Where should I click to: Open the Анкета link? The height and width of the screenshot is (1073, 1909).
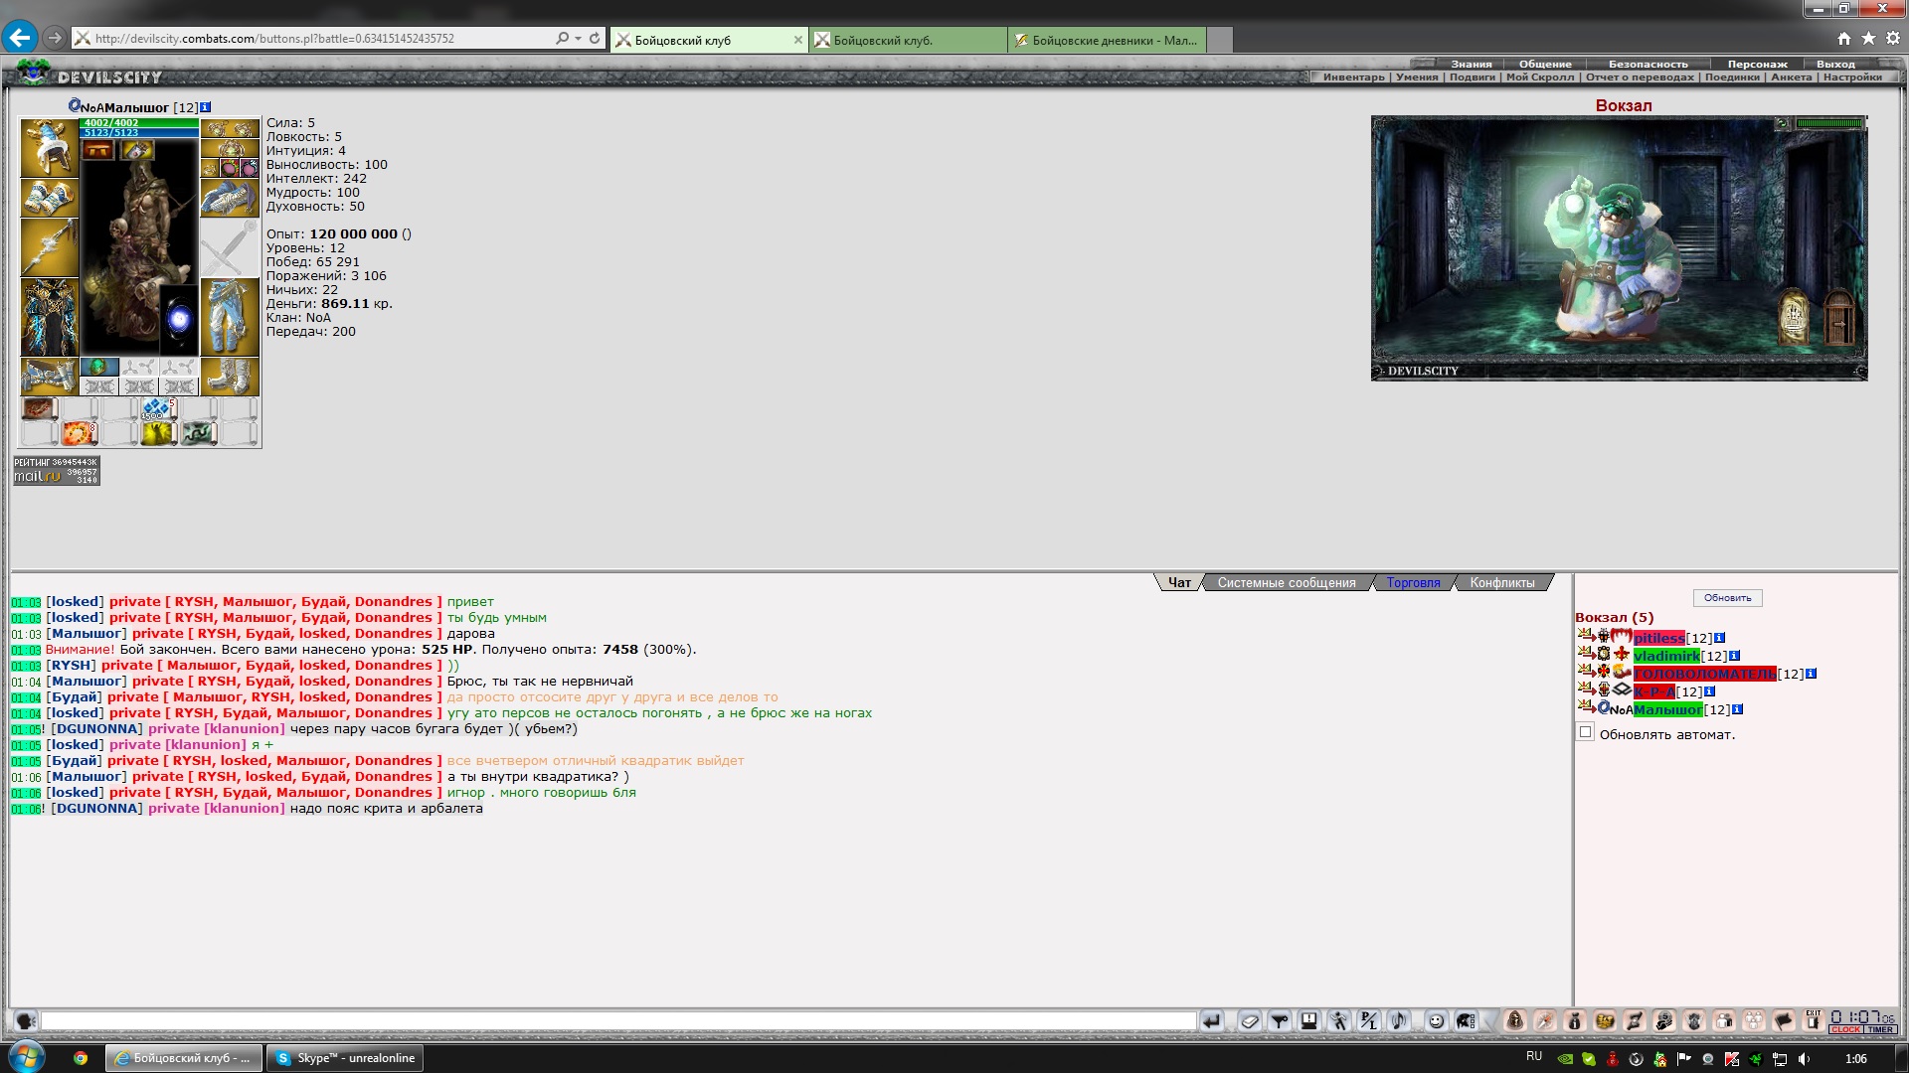pos(1791,77)
